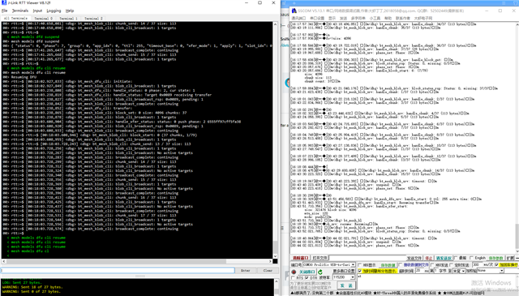Toggle the DTR checkbox
Image resolution: width=519 pixels, height=296 pixels.
(307, 278)
